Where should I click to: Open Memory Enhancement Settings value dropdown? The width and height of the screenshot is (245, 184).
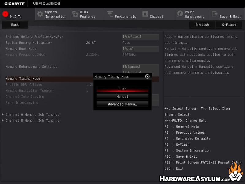[140, 67]
